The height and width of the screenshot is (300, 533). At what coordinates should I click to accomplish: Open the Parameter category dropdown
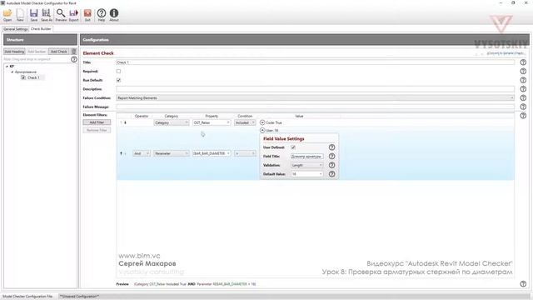(x=172, y=153)
